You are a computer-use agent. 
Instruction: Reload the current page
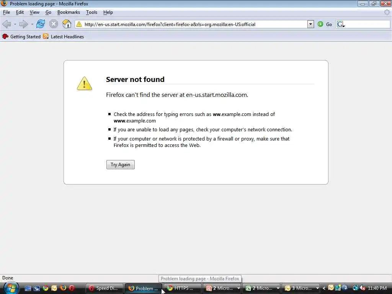pos(41,24)
